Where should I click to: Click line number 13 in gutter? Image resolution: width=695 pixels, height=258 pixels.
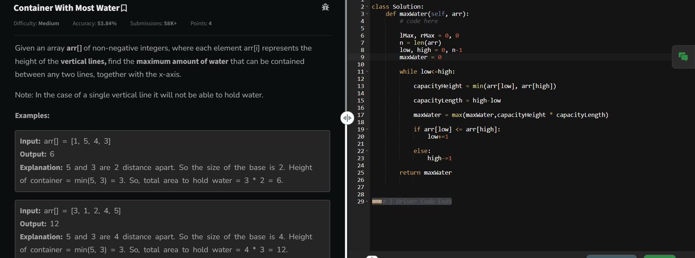(x=361, y=86)
